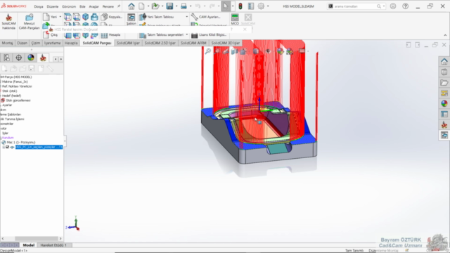Open Yeni Takım Tablosu dropdown arrow
The height and width of the screenshot is (253, 450).
186,17
